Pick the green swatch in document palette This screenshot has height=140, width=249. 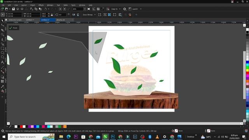[60, 126]
